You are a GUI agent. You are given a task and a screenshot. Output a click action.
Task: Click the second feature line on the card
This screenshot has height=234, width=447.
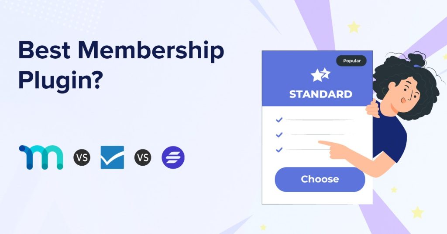click(x=320, y=135)
